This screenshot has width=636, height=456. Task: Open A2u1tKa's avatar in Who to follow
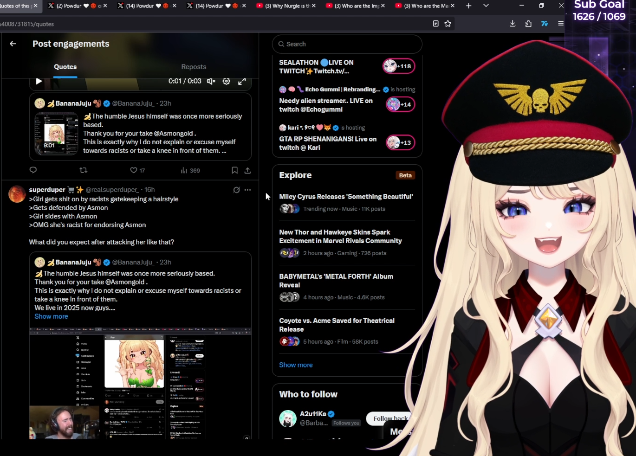click(x=288, y=418)
